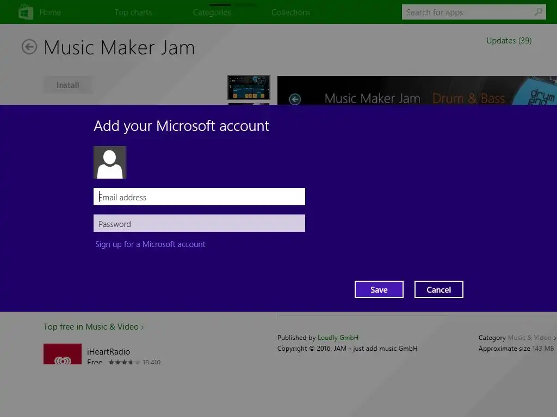Screen dimensions: 557x417
Task: Go back using the arrow beside Music Maker Jam
Action: 29,47
